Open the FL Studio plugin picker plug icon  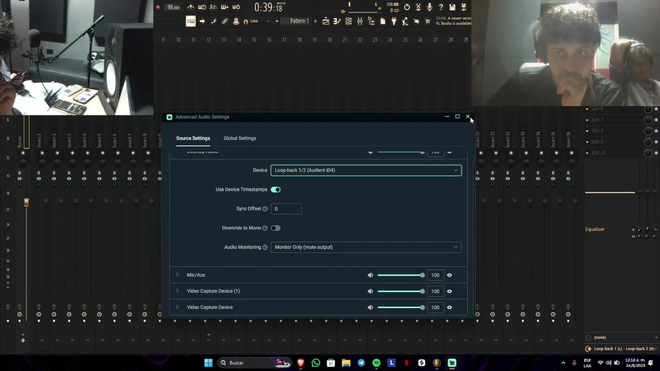394,21
